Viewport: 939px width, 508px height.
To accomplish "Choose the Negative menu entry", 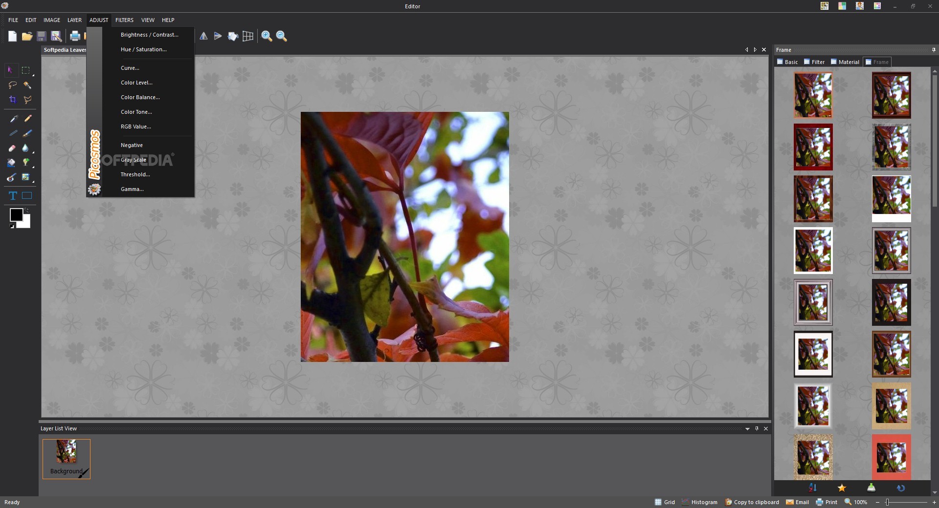I will point(149,145).
